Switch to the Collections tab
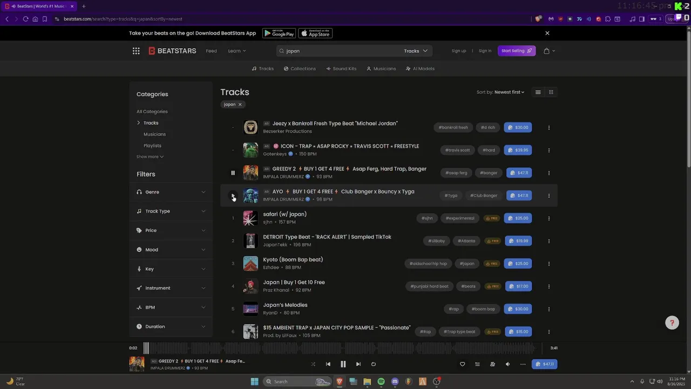Viewport: 691px width, 389px height. click(300, 69)
